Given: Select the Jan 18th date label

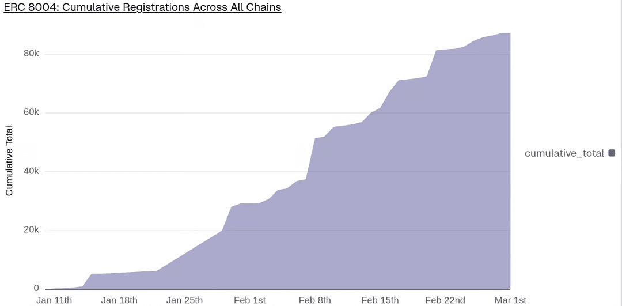Looking at the screenshot, I should click(x=119, y=300).
